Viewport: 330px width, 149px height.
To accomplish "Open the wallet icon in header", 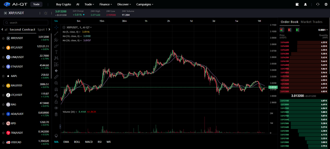I will point(297,4).
